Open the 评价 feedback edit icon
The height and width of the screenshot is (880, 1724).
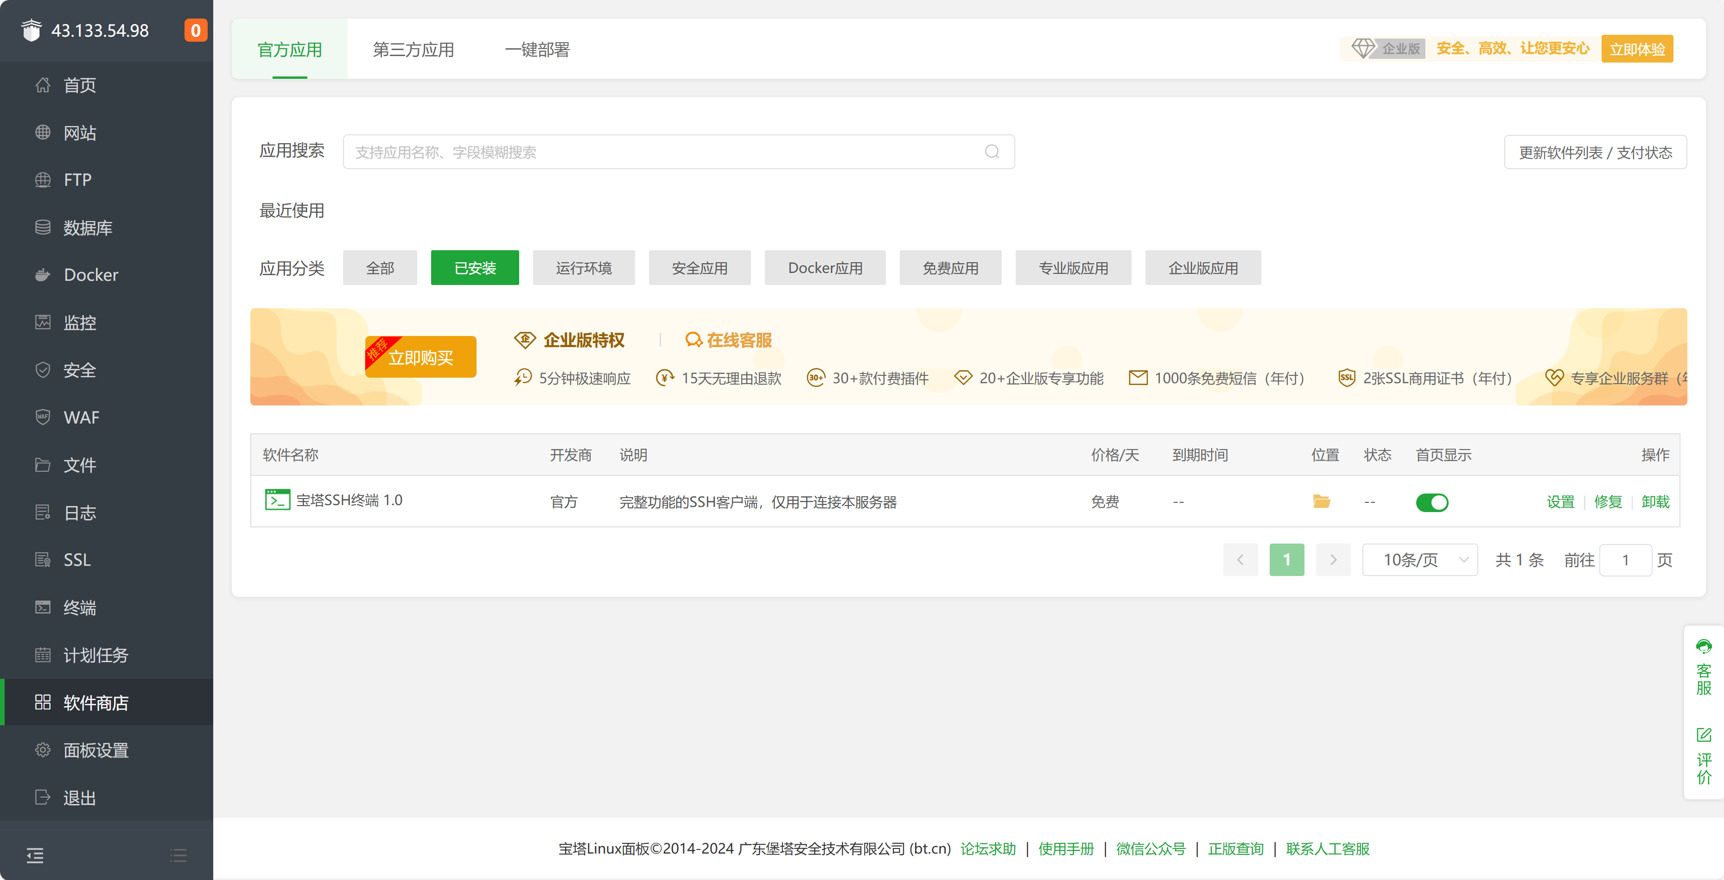point(1704,735)
